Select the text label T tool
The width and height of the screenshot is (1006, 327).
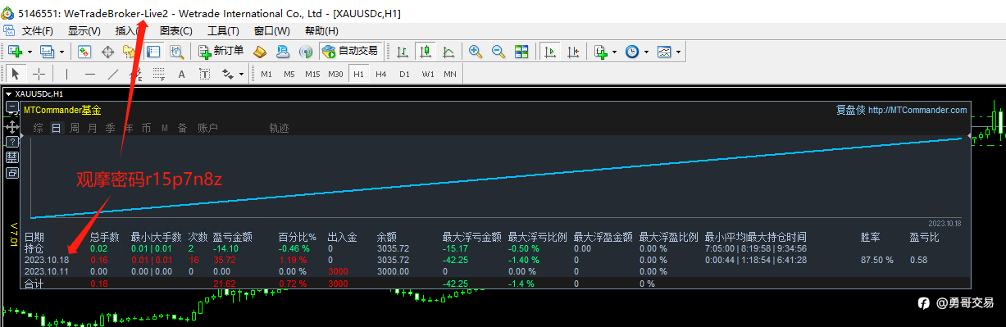(204, 74)
